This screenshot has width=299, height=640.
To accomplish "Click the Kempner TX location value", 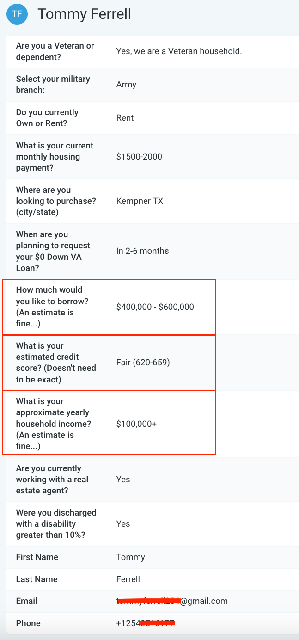I will 140,201.
